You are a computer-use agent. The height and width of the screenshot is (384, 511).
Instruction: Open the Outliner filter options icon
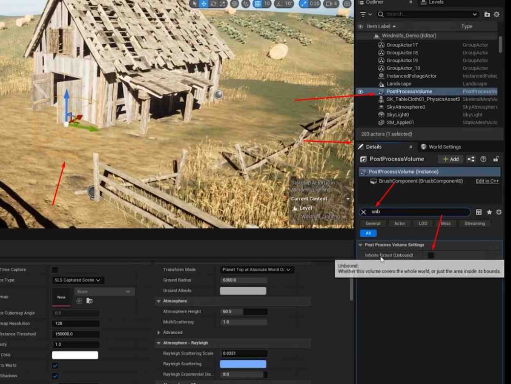tap(364, 14)
